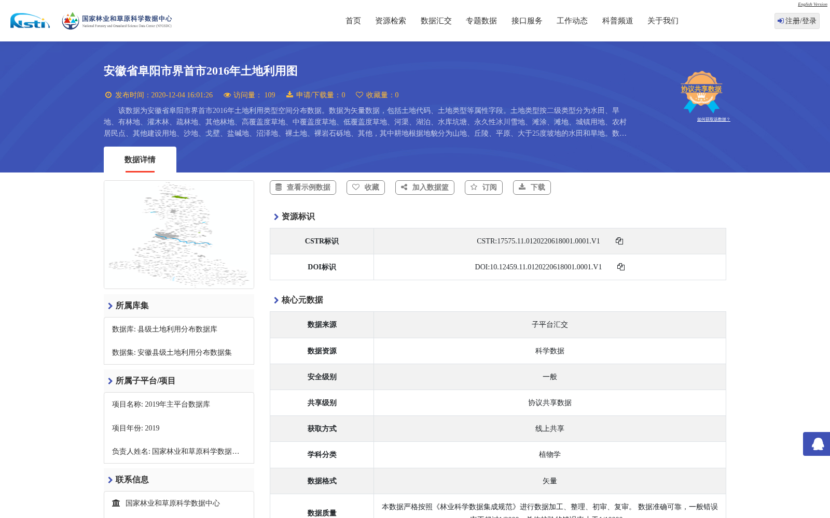Open the 工作动态 menu
The height and width of the screenshot is (518, 830).
pyautogui.click(x=572, y=21)
